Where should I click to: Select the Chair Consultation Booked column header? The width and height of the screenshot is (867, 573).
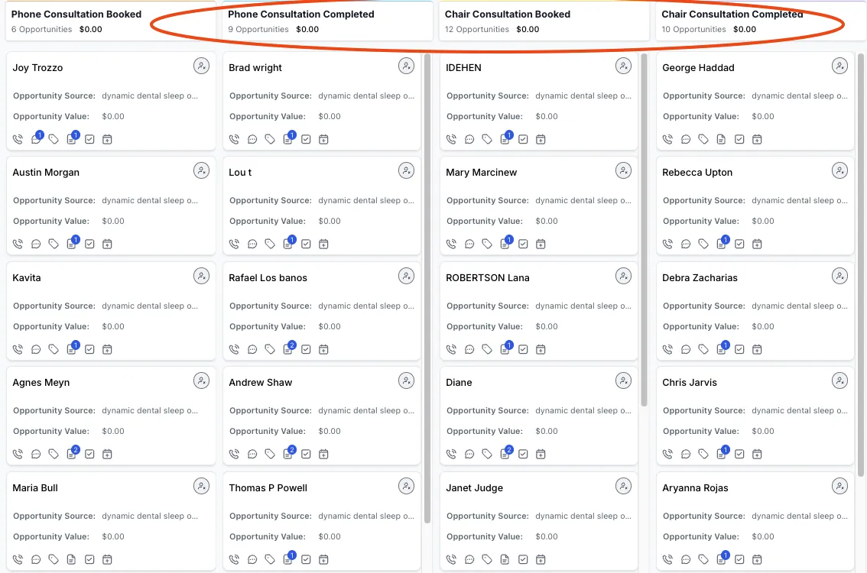508,15
